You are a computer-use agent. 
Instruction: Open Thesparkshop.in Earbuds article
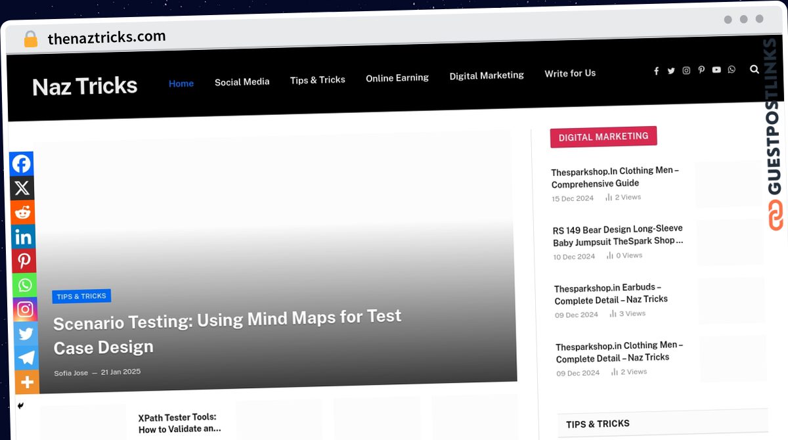pyautogui.click(x=611, y=294)
